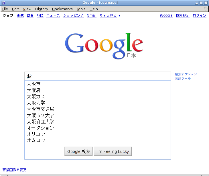The image size is (209, 176).
Task: Open the View menu
Action: (x=27, y=9)
